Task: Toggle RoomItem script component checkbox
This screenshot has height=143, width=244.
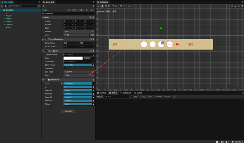Action: tap(46, 79)
